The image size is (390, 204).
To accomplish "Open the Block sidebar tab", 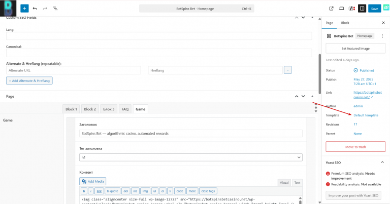I will (x=345, y=23).
